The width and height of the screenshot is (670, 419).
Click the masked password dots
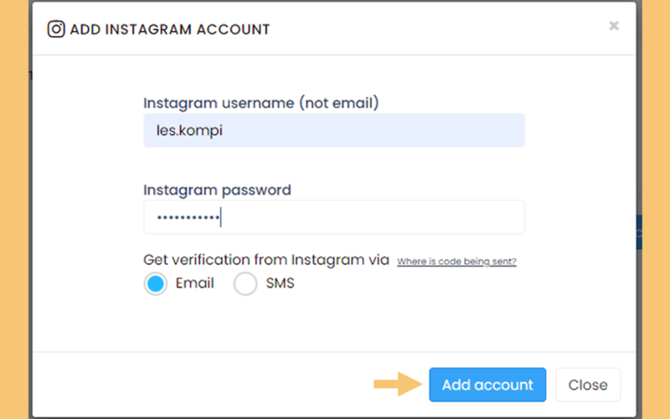pyautogui.click(x=188, y=218)
